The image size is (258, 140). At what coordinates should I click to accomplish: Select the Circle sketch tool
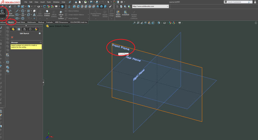pyautogui.click(x=23, y=11)
